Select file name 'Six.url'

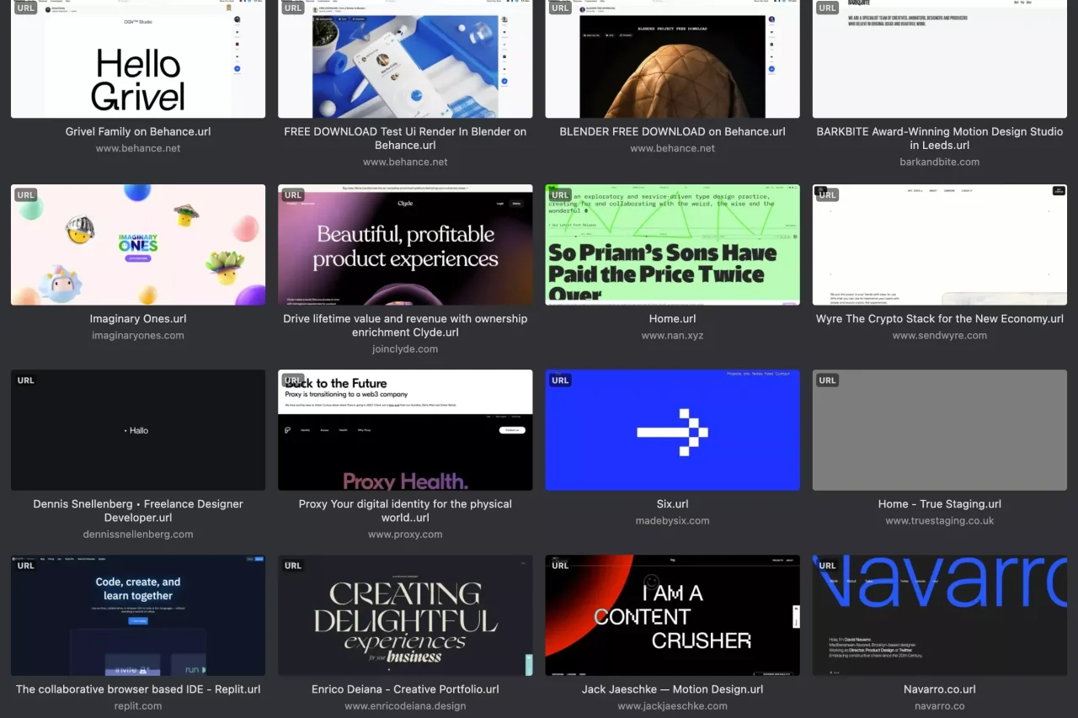pos(672,504)
